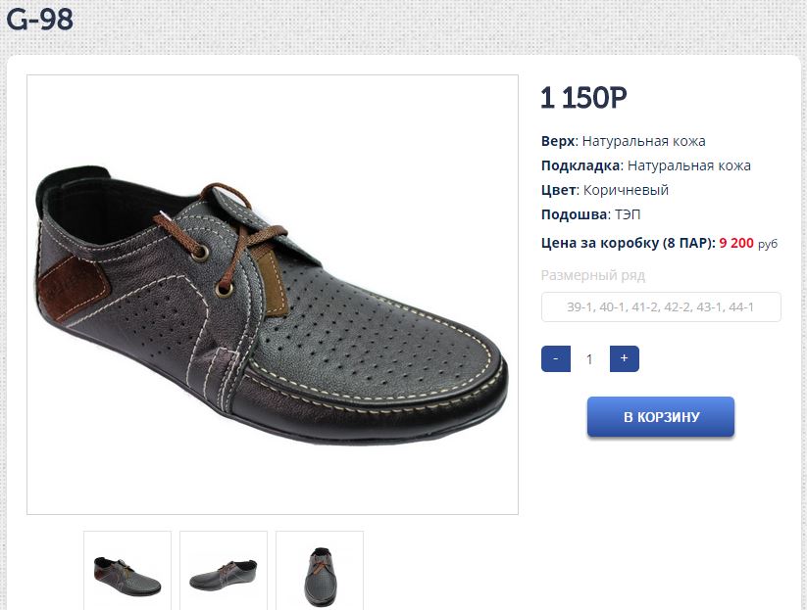Screen dimensions: 807x610
Task: Click the Подкладка label
Action: tap(580, 165)
